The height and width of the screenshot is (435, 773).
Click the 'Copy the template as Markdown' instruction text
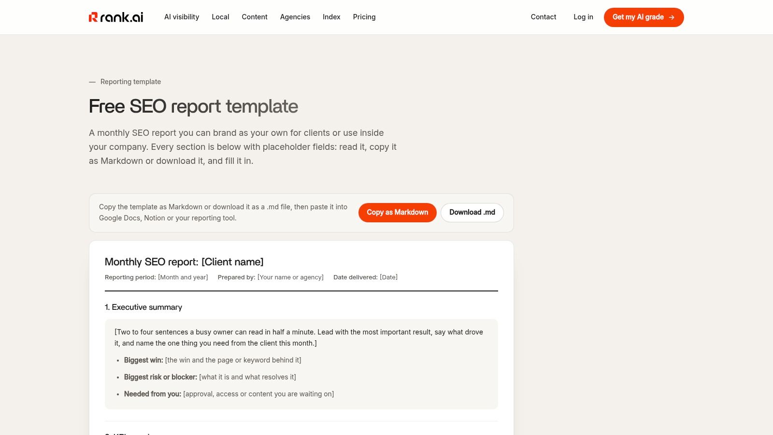(x=223, y=212)
